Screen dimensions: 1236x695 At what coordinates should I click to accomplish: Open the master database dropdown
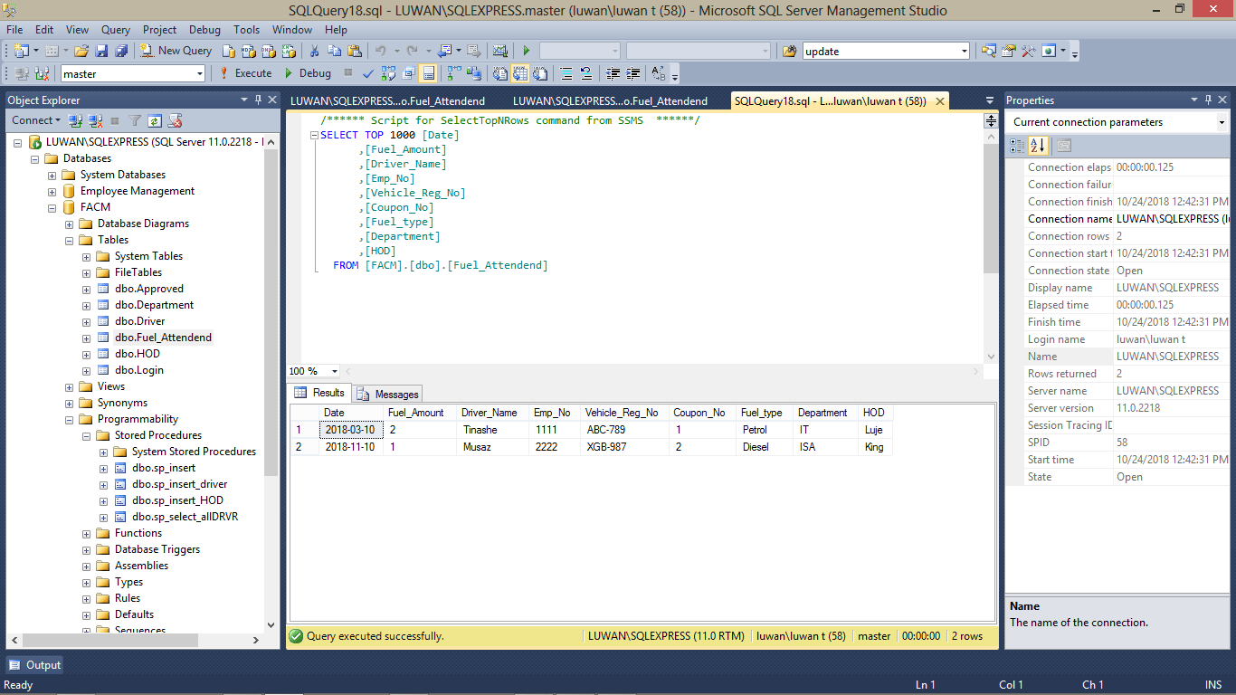tap(197, 73)
